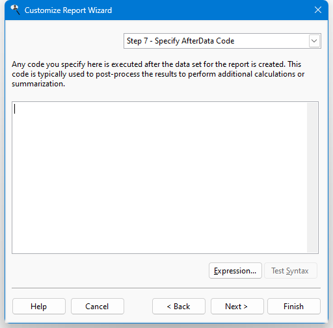The height and width of the screenshot is (328, 333).
Task: Place cursor at the caret in code box
Action: (14, 108)
